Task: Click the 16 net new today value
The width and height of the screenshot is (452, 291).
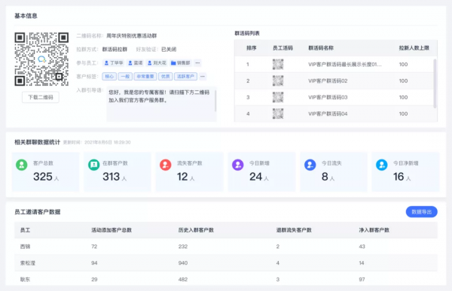Action: click(x=399, y=177)
